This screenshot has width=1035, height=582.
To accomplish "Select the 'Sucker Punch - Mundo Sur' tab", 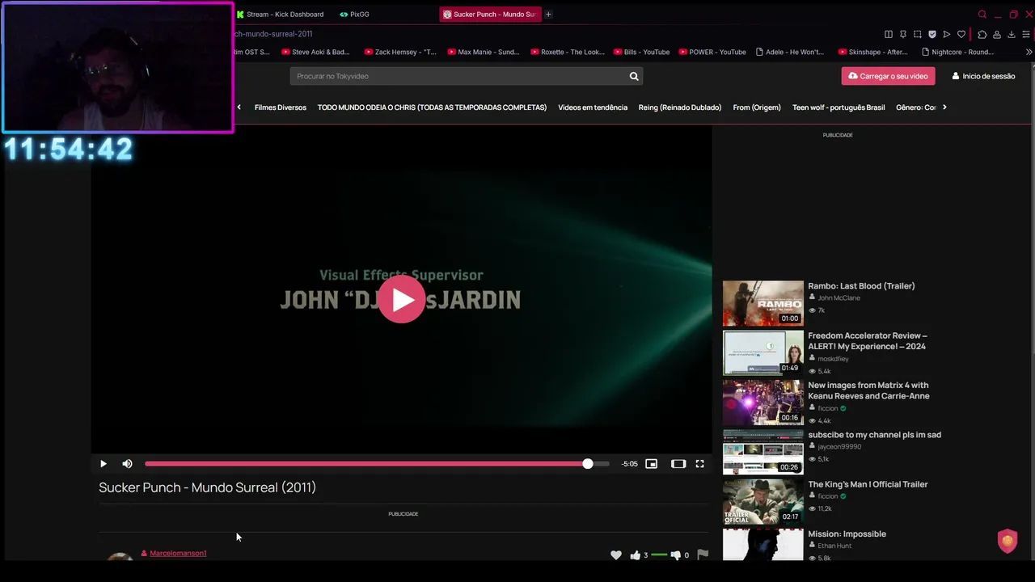I will click(489, 15).
